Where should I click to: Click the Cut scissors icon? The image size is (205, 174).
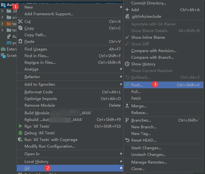pyautogui.click(x=21, y=22)
